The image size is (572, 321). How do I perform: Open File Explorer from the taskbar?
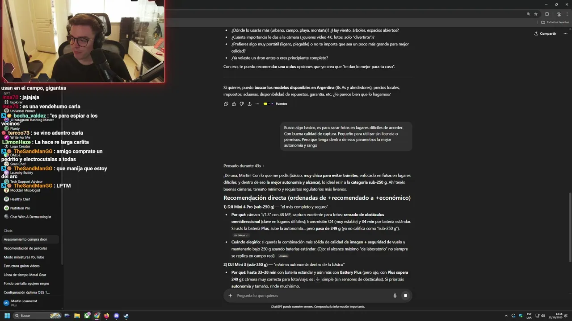point(77,316)
